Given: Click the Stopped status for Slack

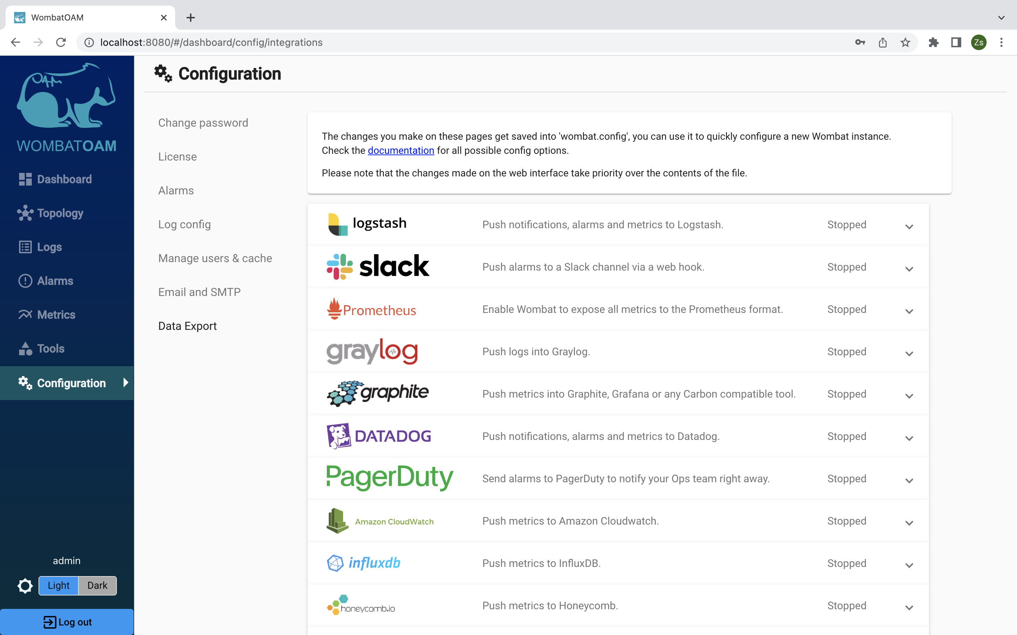Looking at the screenshot, I should pos(847,267).
